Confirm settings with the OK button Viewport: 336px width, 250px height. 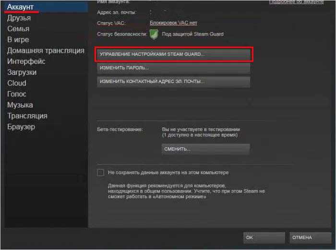tap(264, 238)
